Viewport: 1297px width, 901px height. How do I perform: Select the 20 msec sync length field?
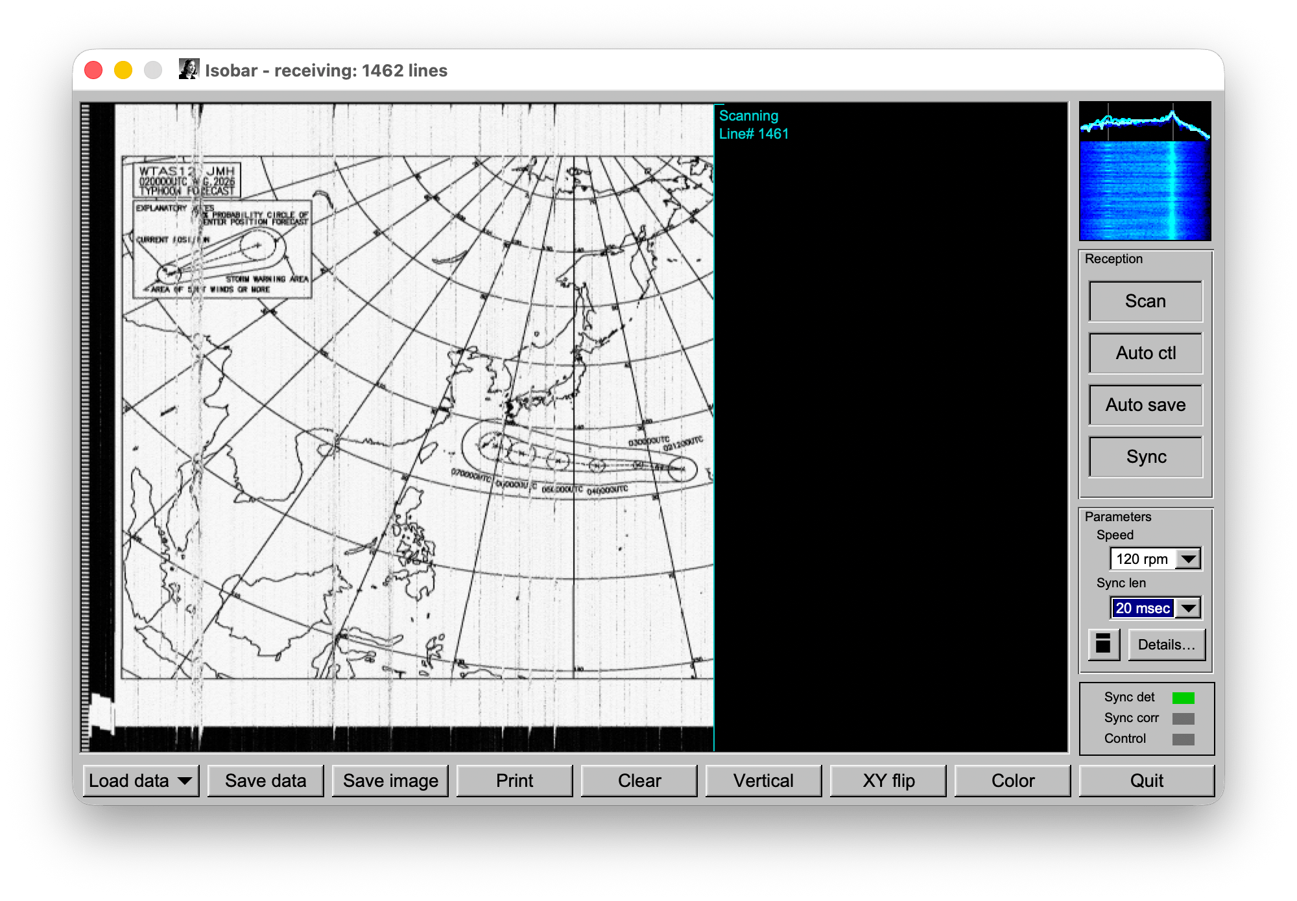point(1143,608)
